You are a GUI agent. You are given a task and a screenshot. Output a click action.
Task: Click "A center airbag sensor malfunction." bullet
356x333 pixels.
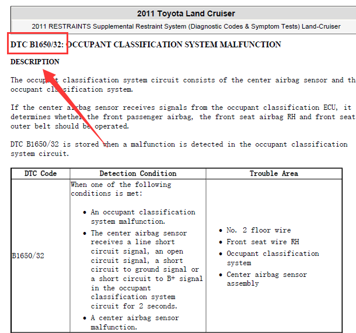pyautogui.click(x=135, y=322)
